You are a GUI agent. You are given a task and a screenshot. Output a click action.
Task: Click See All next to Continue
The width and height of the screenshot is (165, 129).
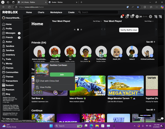point(150,110)
